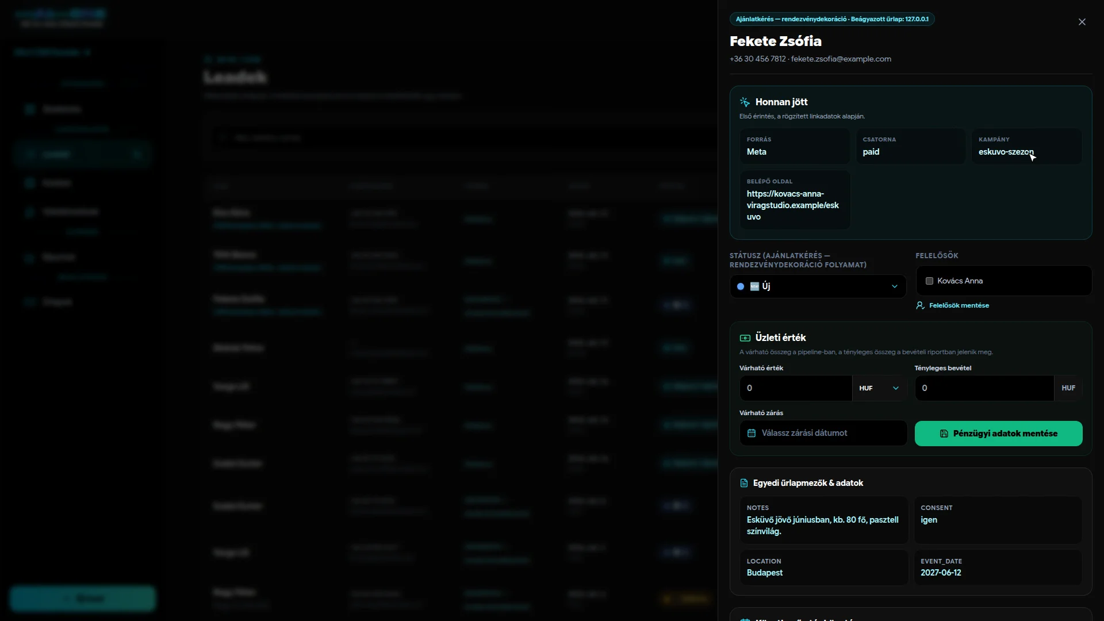
Task: Click the money icon beside Üzleti érték
Action: click(x=745, y=338)
